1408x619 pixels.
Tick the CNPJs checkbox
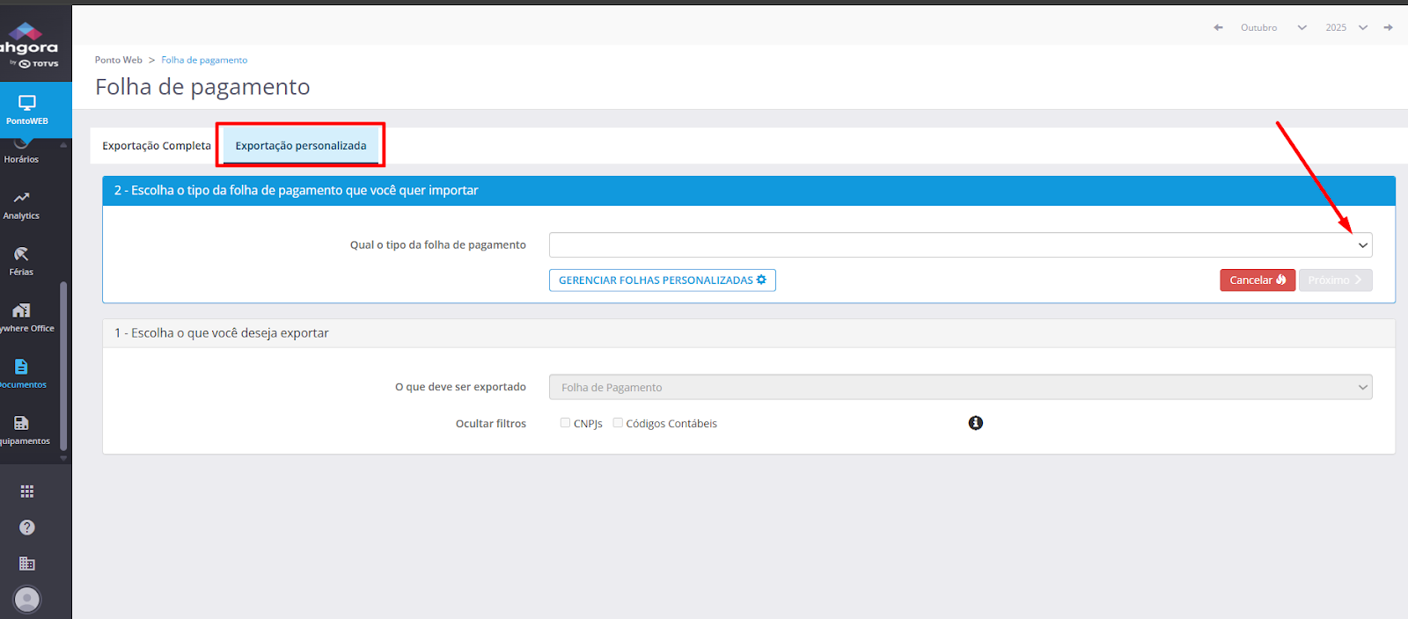tap(565, 423)
